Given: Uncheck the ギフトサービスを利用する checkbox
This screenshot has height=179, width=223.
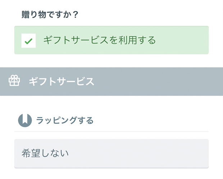Looking at the screenshot, I should click(28, 41).
